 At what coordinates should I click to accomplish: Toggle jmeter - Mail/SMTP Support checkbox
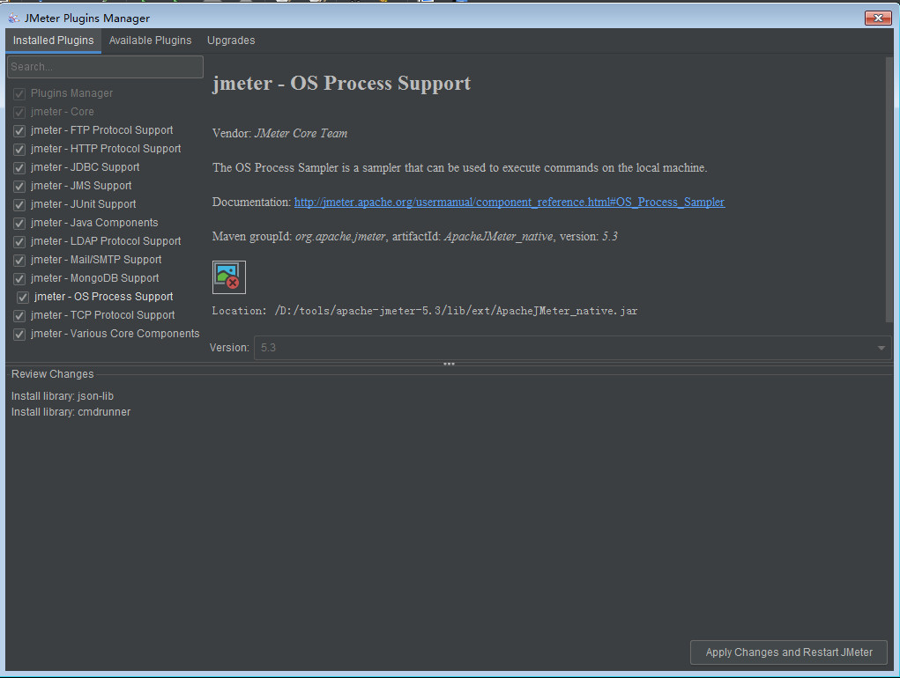pyautogui.click(x=19, y=261)
